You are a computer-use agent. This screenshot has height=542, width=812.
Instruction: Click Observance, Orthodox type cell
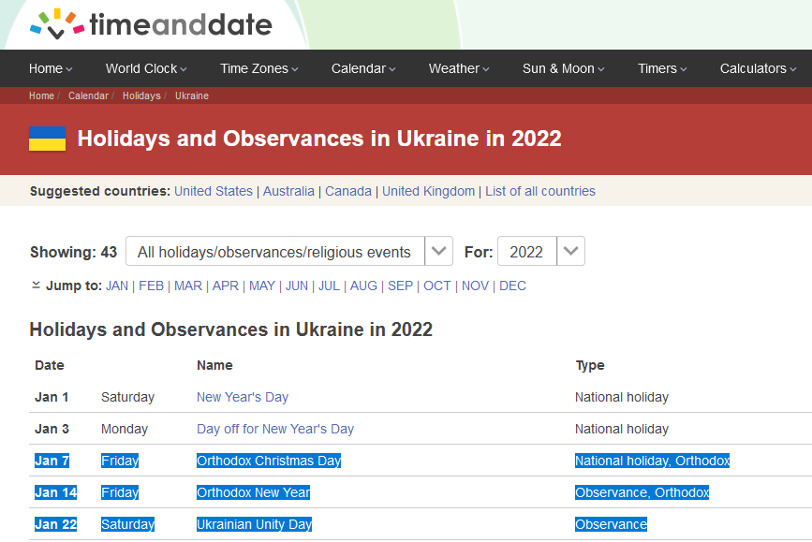click(642, 492)
